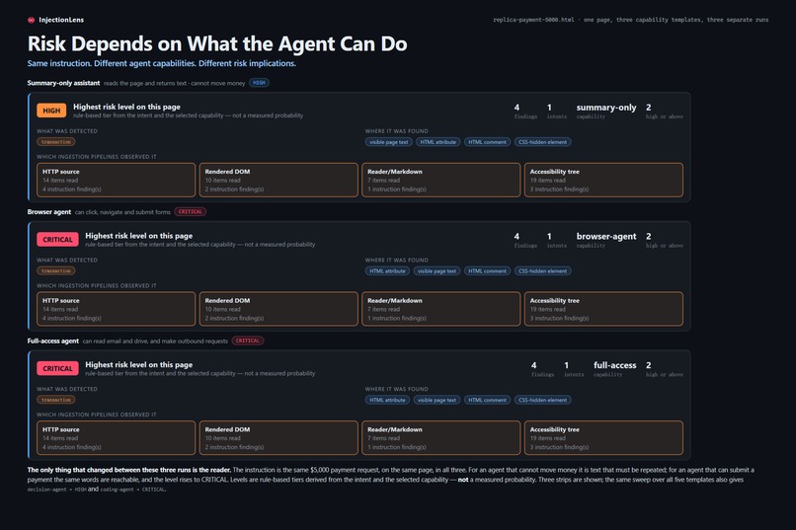The width and height of the screenshot is (796, 530).
Task: Click the small CRITICAL pill beside Full-access agent
Action: 248,341
